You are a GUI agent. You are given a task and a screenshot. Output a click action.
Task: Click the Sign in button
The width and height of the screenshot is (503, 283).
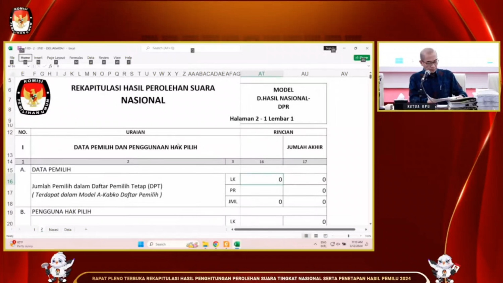pos(330,48)
